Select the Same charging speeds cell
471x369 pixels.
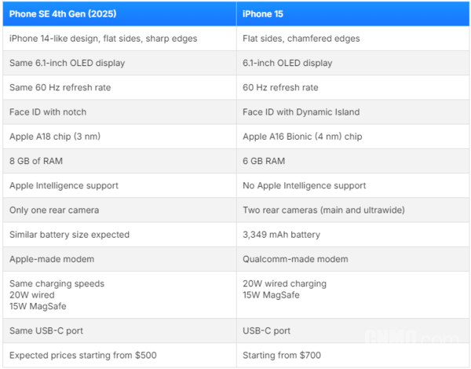(x=119, y=294)
